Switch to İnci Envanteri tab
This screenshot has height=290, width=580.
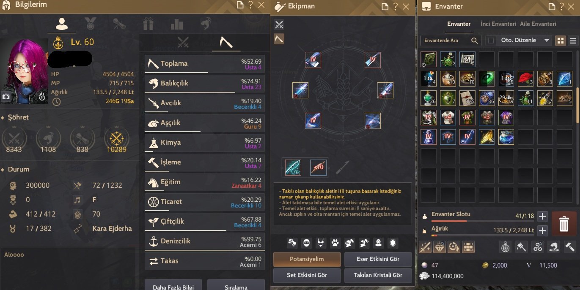pos(498,24)
